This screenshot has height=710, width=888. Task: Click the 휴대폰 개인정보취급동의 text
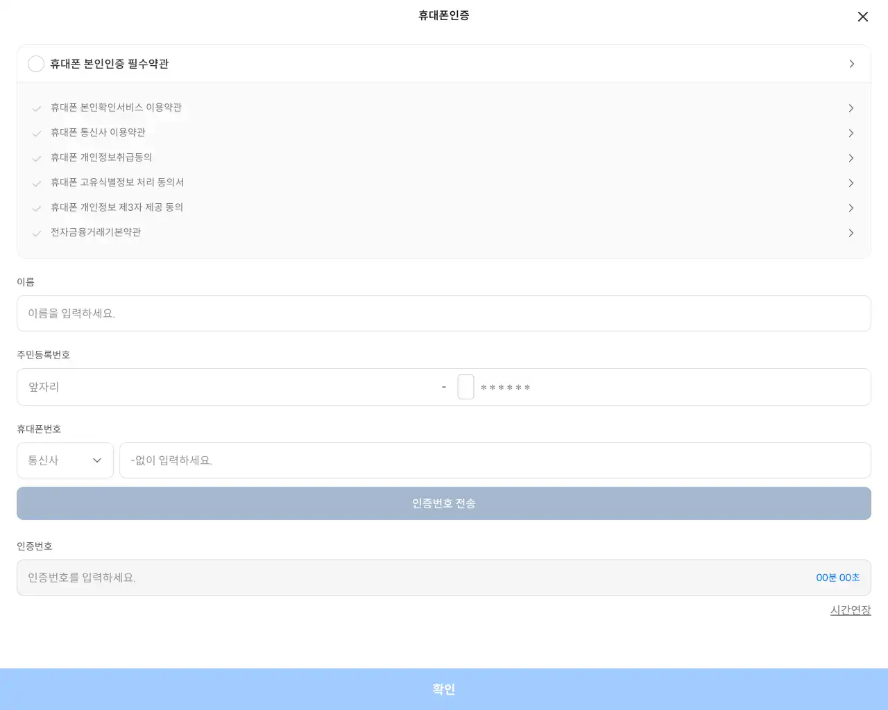101,157
